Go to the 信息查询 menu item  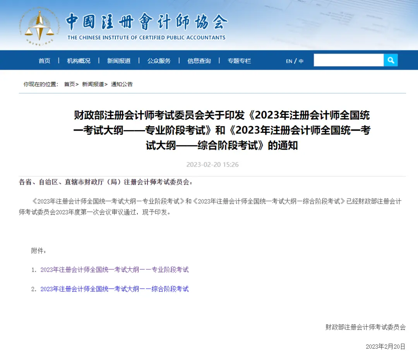coord(199,61)
